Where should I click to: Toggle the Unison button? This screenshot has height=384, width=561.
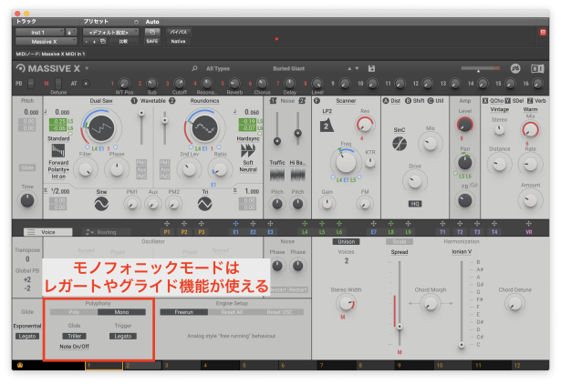tap(346, 241)
